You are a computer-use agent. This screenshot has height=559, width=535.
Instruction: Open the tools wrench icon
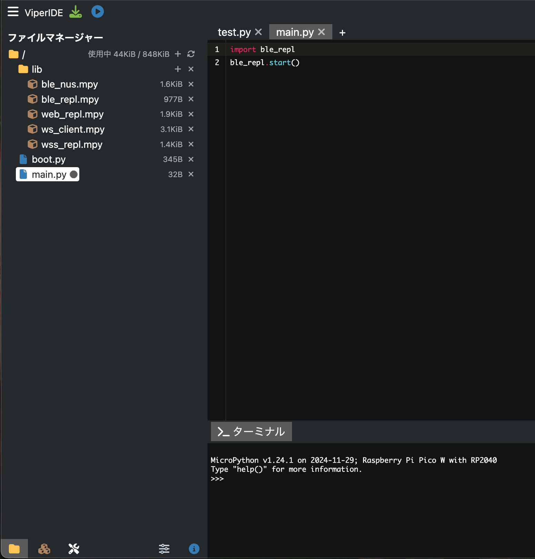(x=74, y=549)
